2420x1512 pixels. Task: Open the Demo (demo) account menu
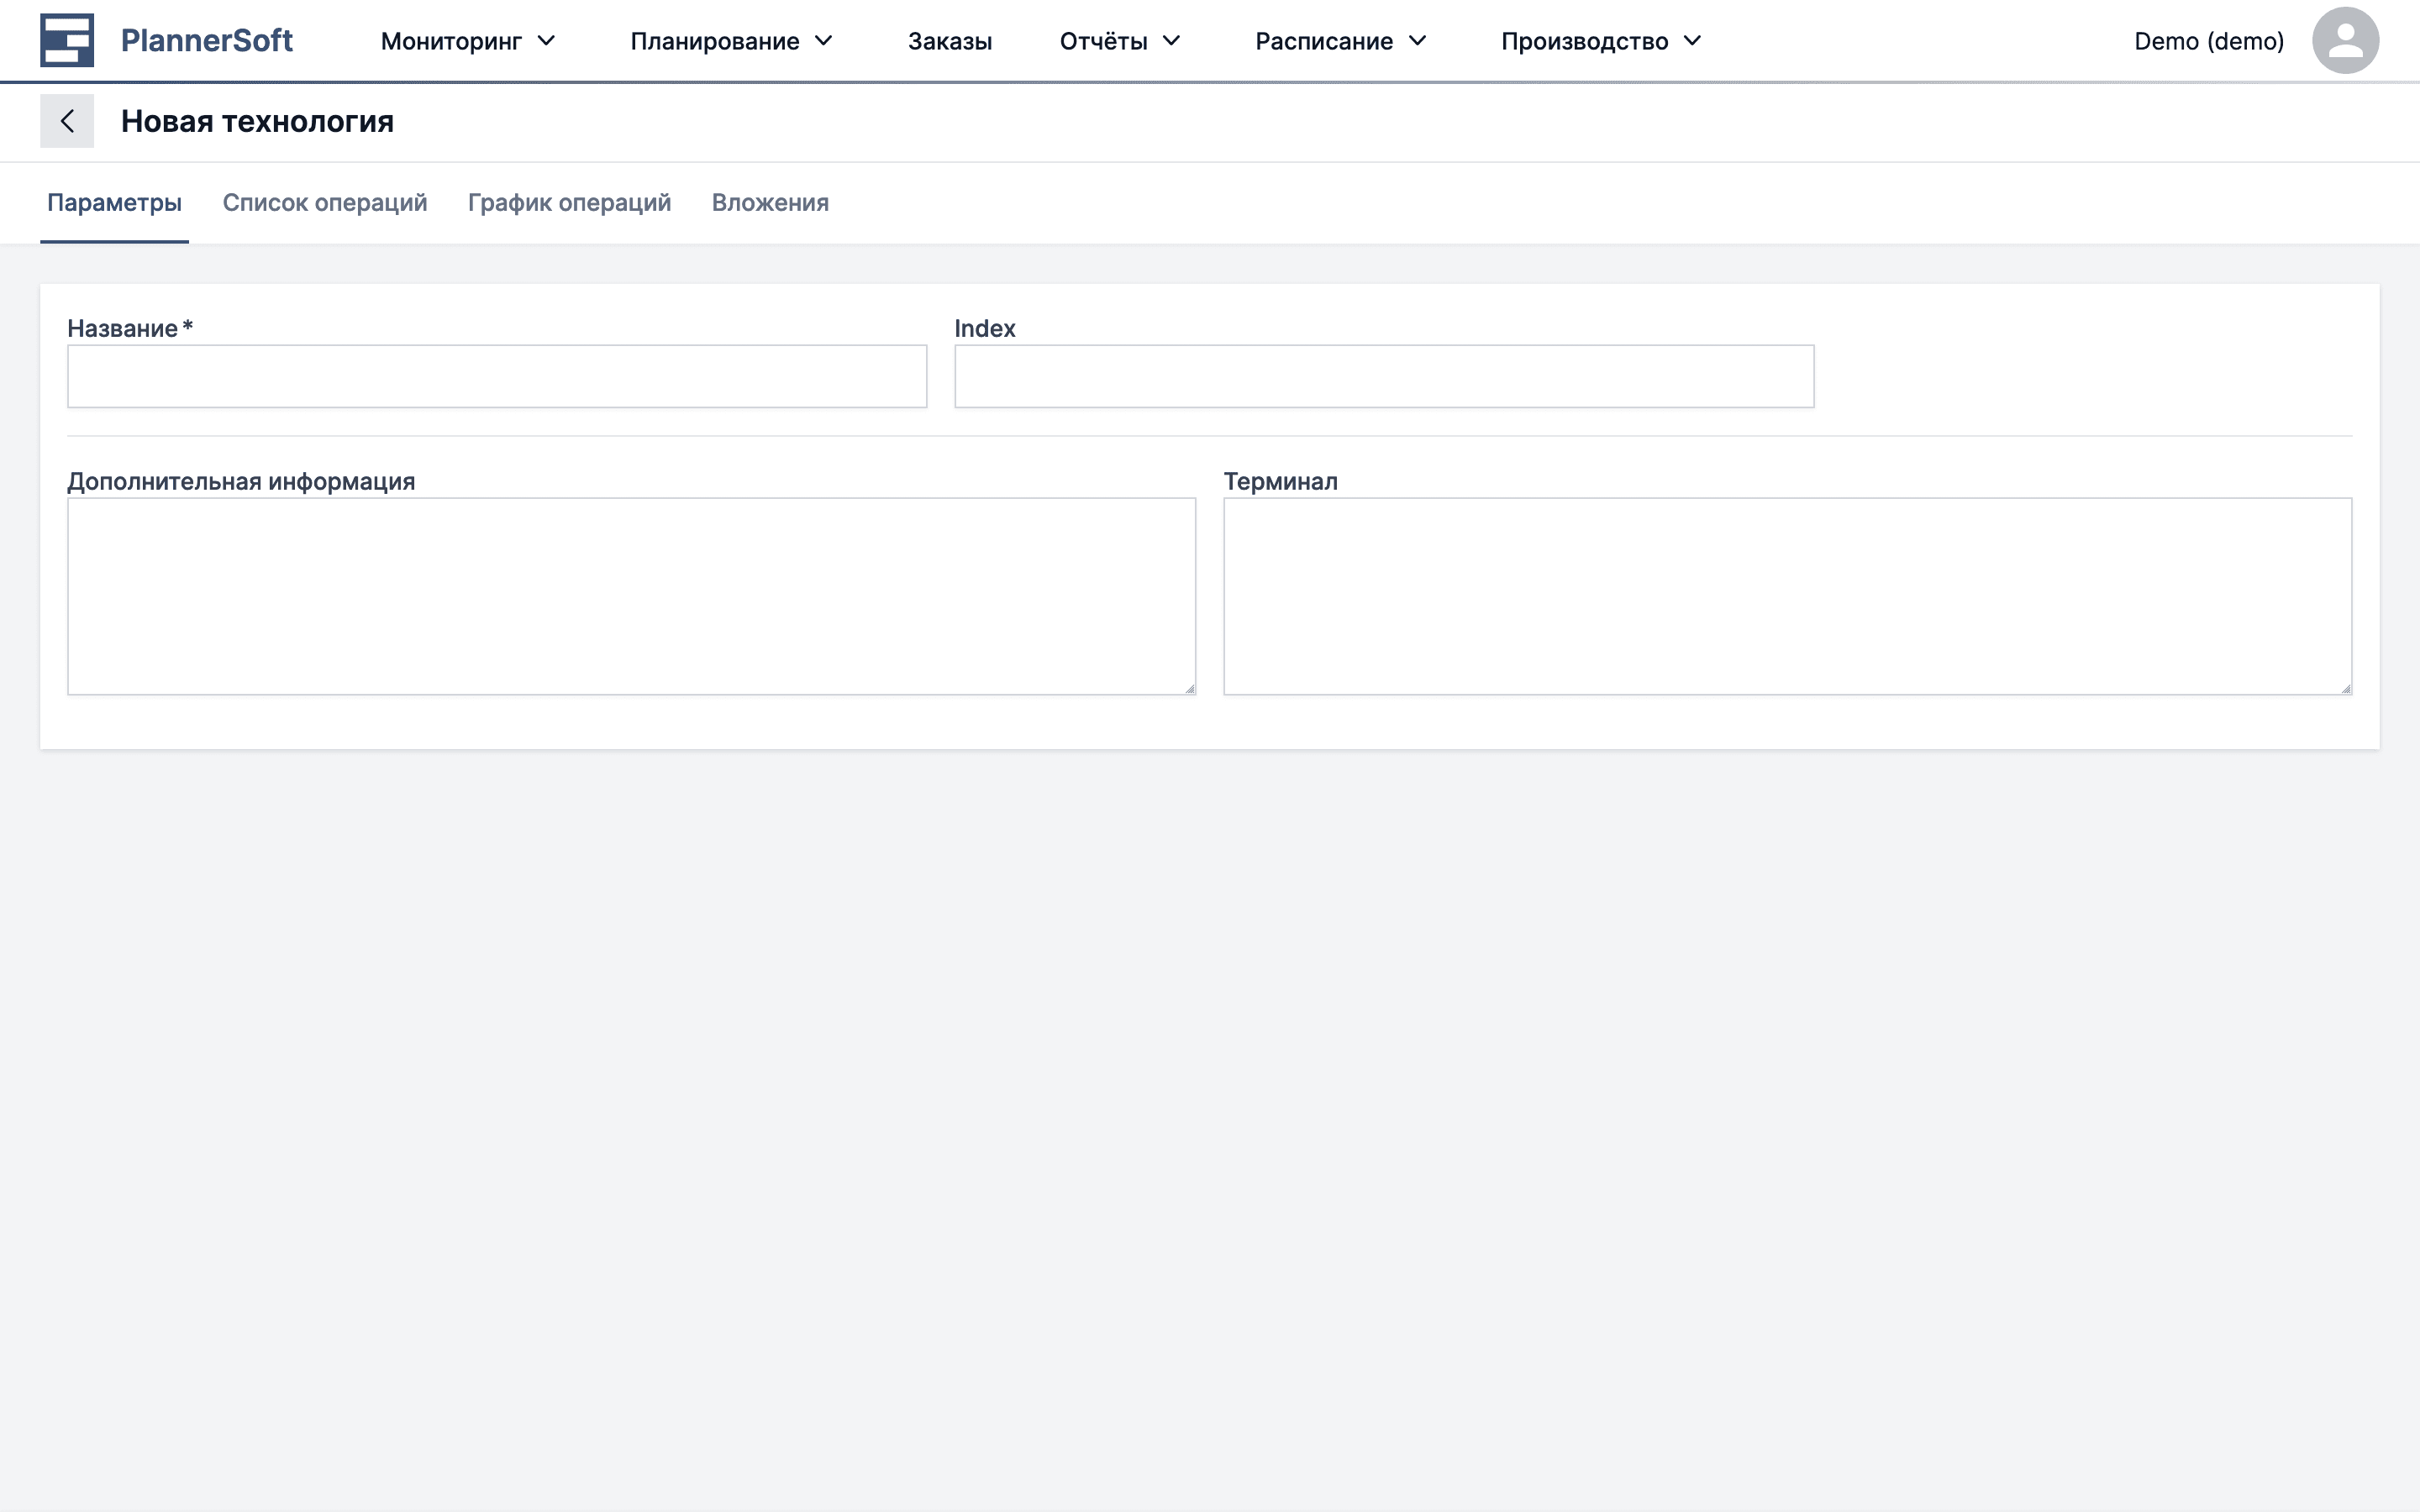pos(2209,41)
